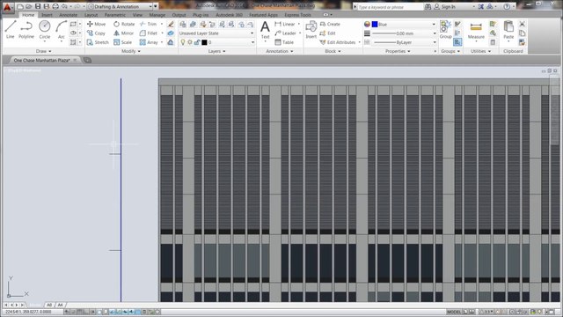The height and width of the screenshot is (317, 563).
Task: Open the ByLayer linetype dropdown
Action: pos(404,42)
